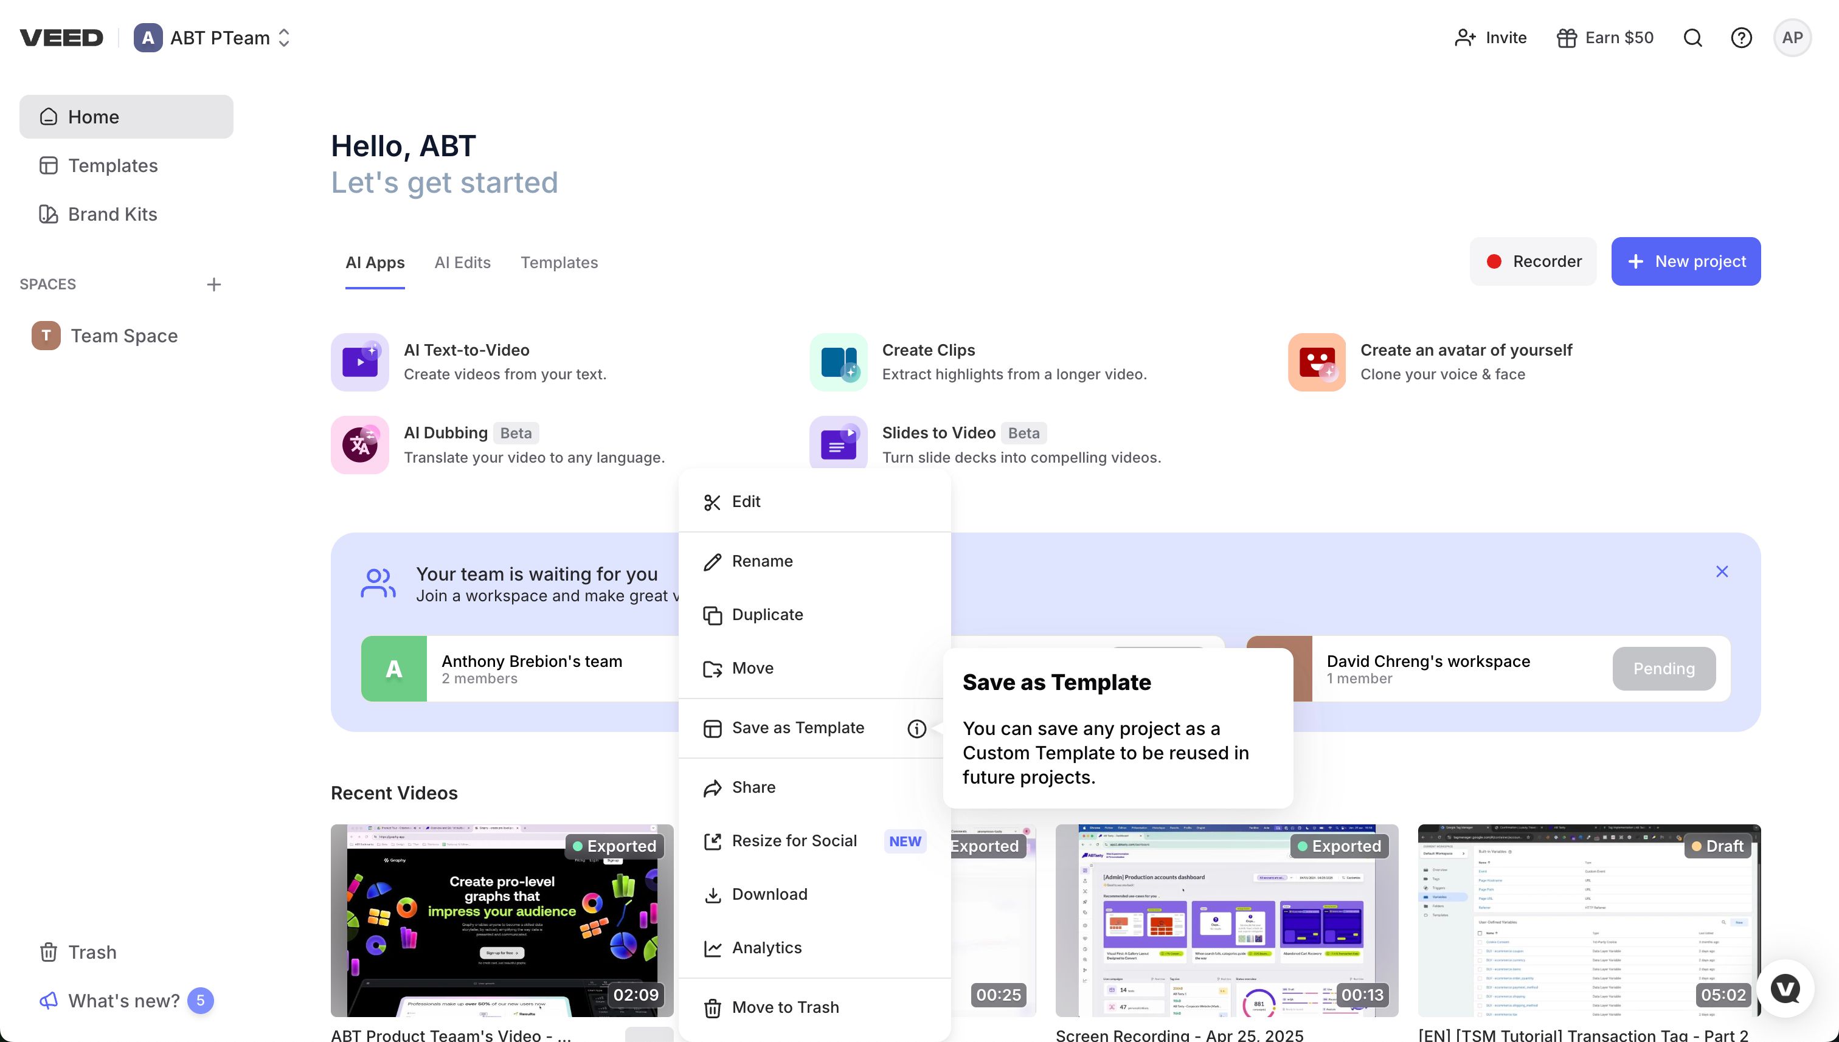Open the Transaction Tag tutorial draft thumbnail
This screenshot has width=1839, height=1042.
[x=1588, y=920]
